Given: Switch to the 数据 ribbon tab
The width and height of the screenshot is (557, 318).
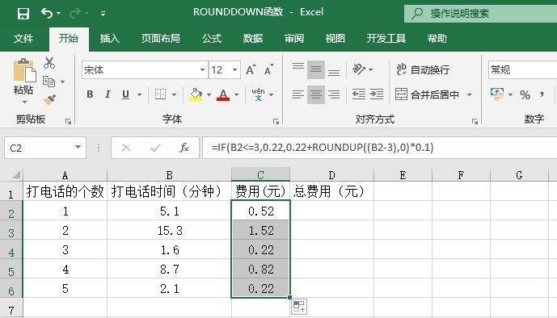Looking at the screenshot, I should point(253,38).
